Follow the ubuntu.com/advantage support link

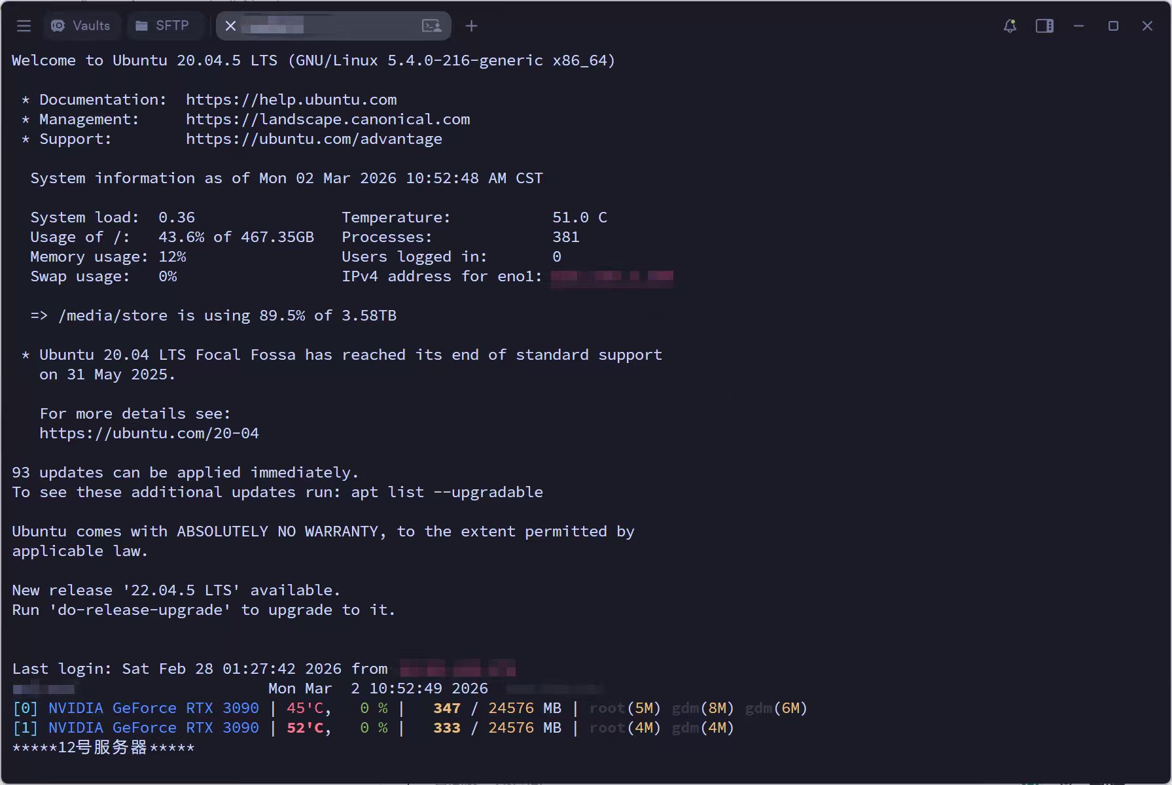(x=314, y=139)
